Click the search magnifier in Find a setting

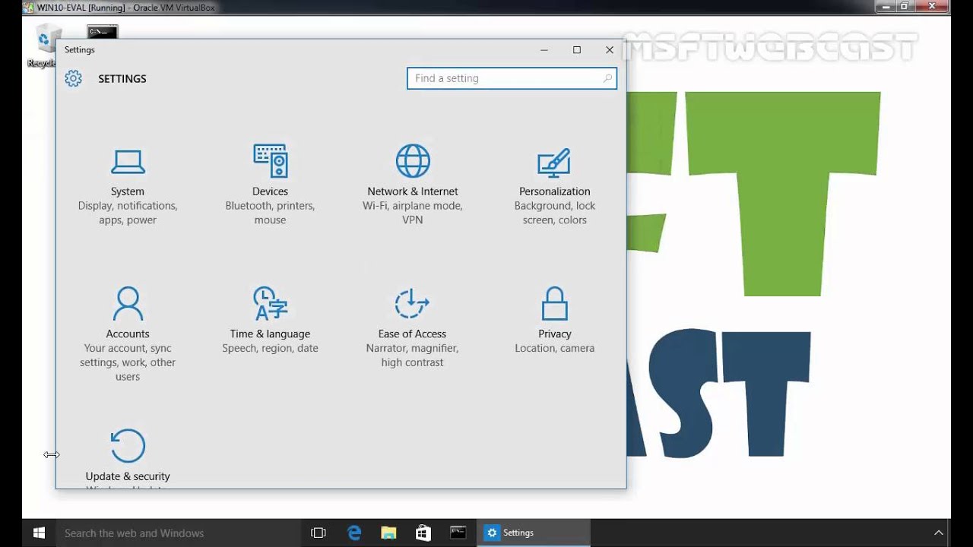(607, 78)
